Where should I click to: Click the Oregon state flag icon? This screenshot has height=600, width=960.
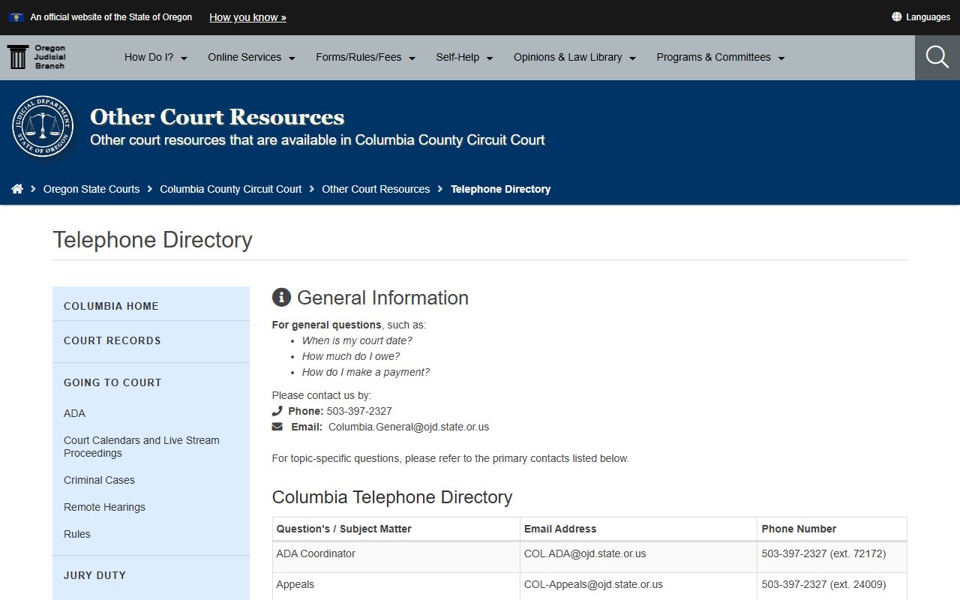click(16, 17)
